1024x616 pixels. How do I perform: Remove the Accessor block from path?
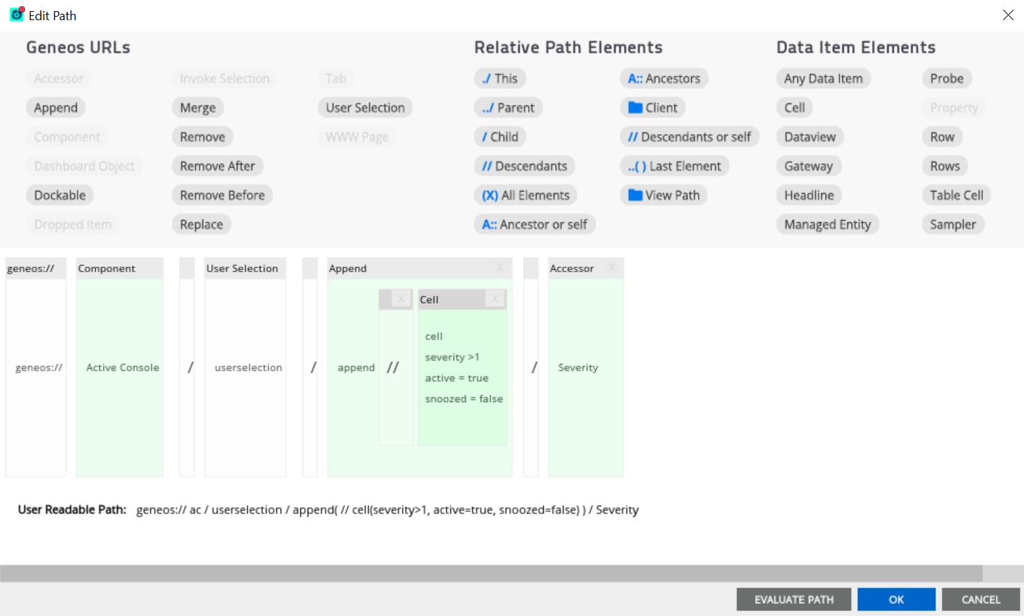[611, 268]
